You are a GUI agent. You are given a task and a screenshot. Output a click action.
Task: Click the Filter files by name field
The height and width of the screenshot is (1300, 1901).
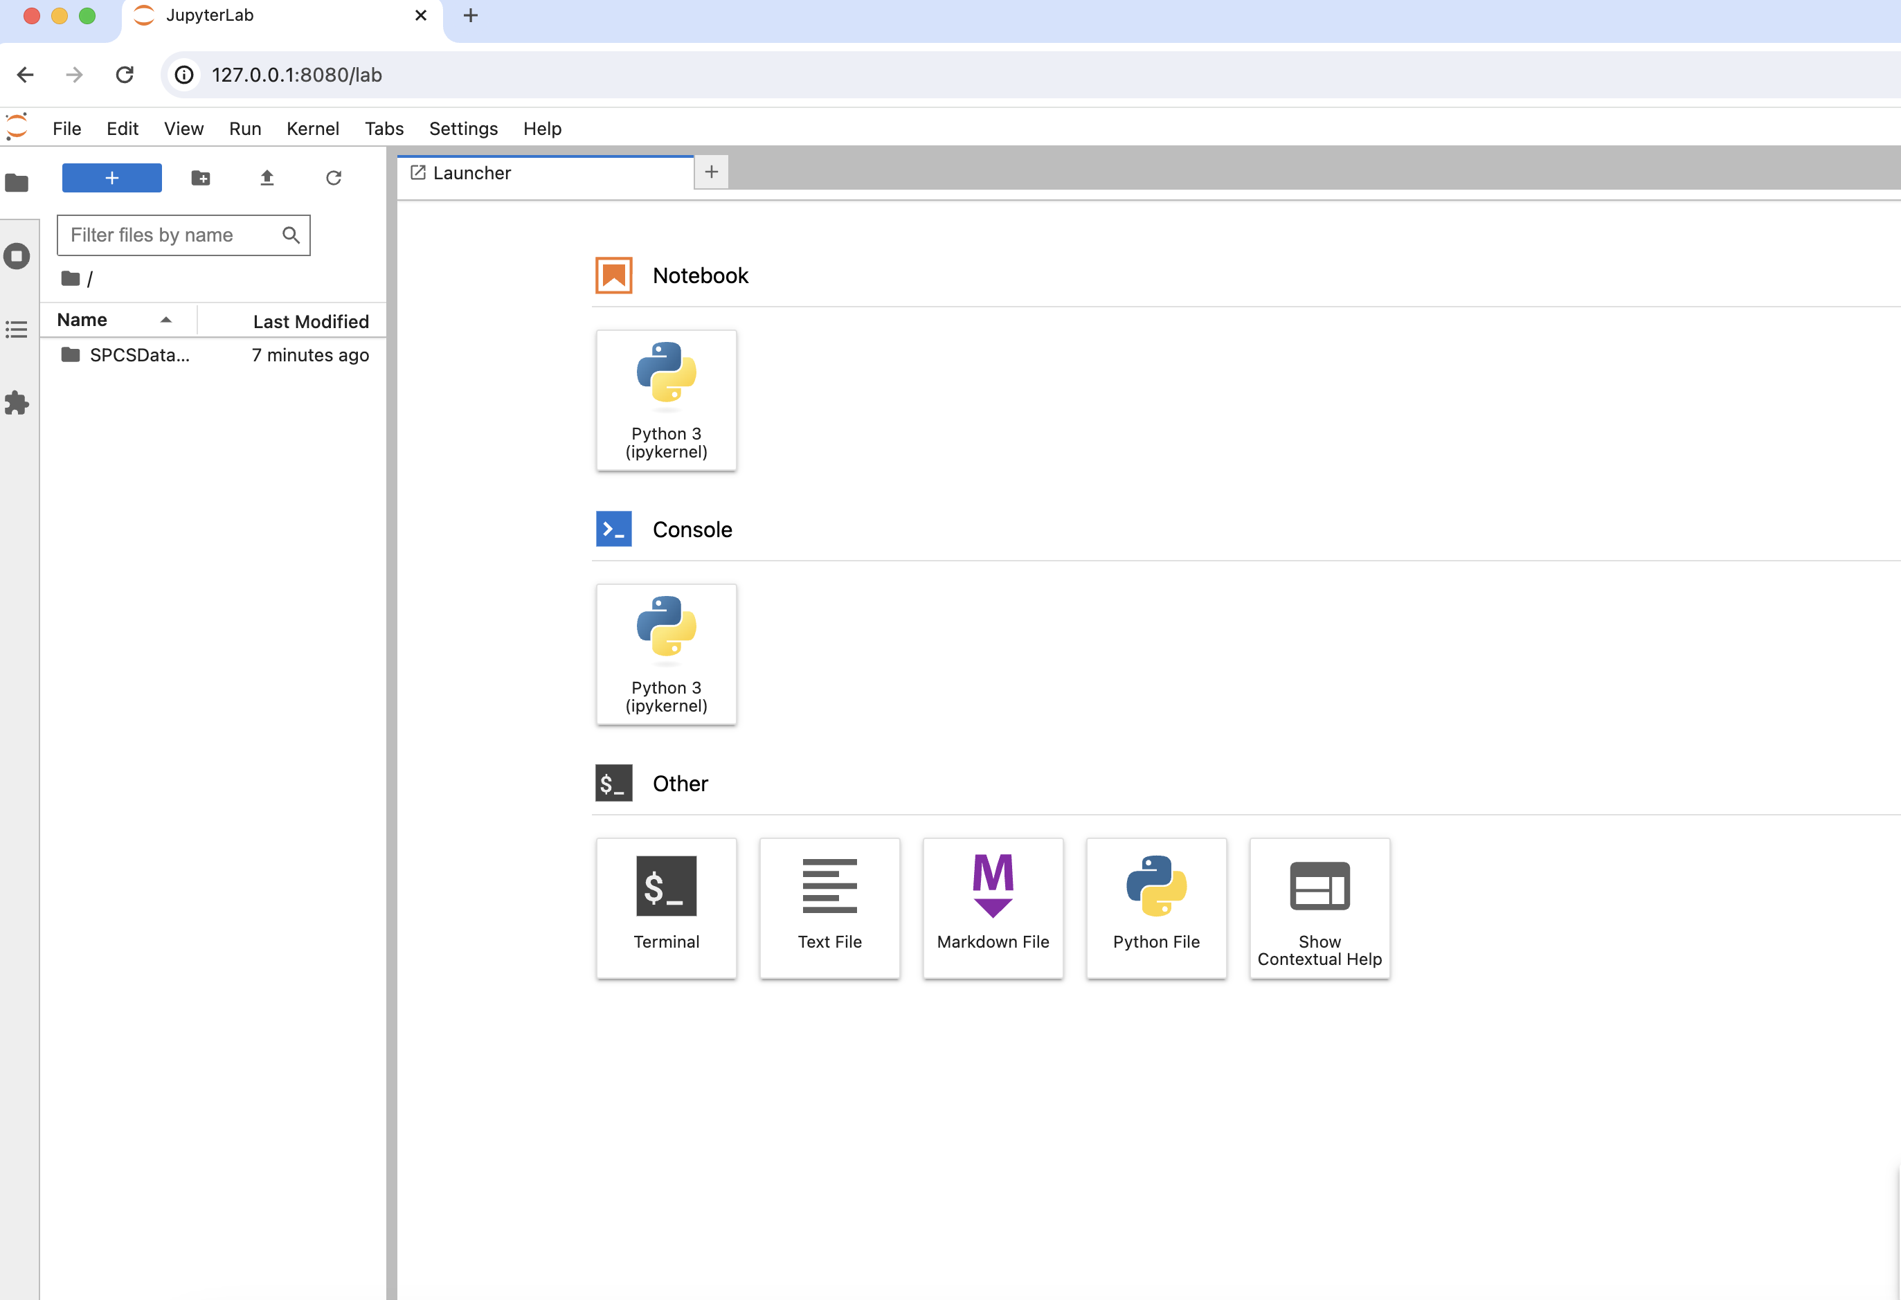pos(183,235)
